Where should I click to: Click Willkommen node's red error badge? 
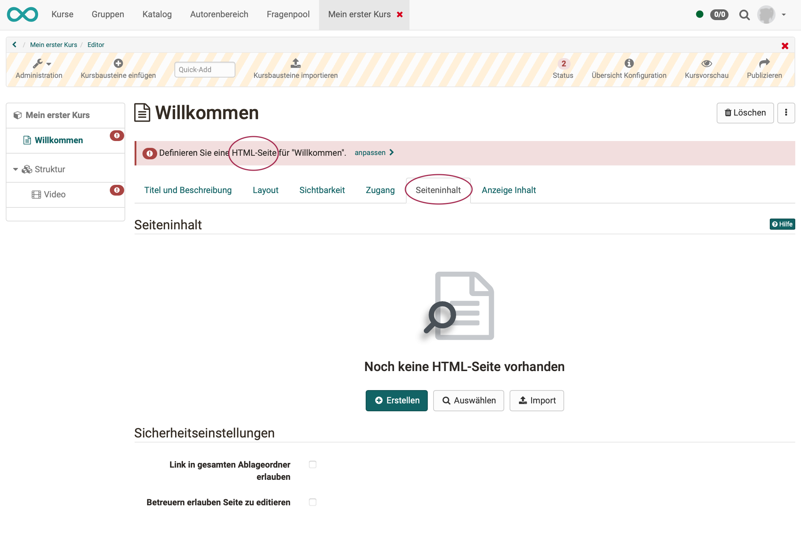pos(117,136)
